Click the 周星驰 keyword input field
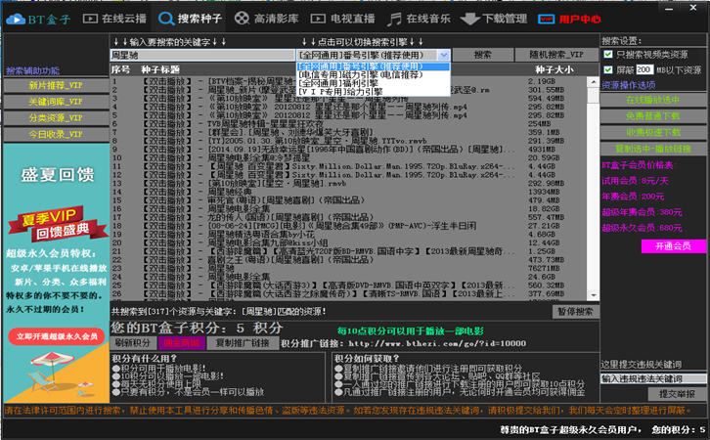The width and height of the screenshot is (710, 440). (202, 55)
